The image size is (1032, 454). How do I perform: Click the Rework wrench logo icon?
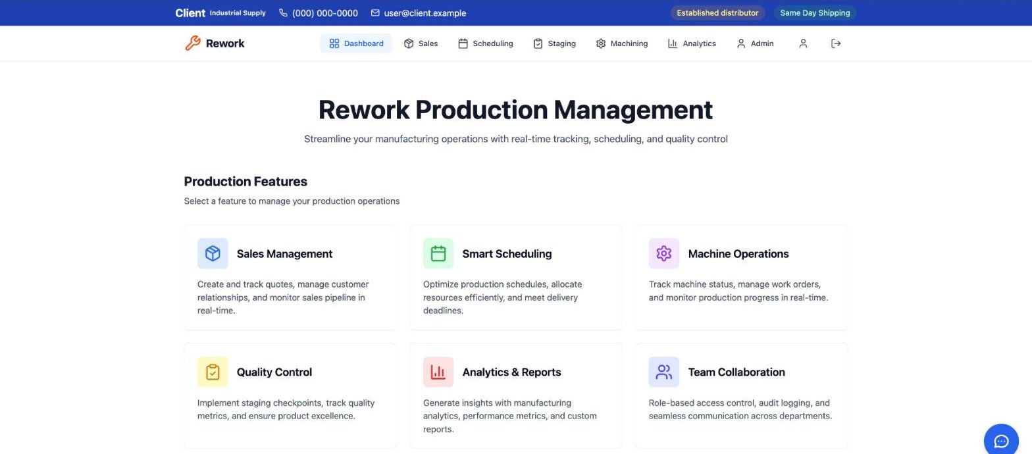(192, 43)
